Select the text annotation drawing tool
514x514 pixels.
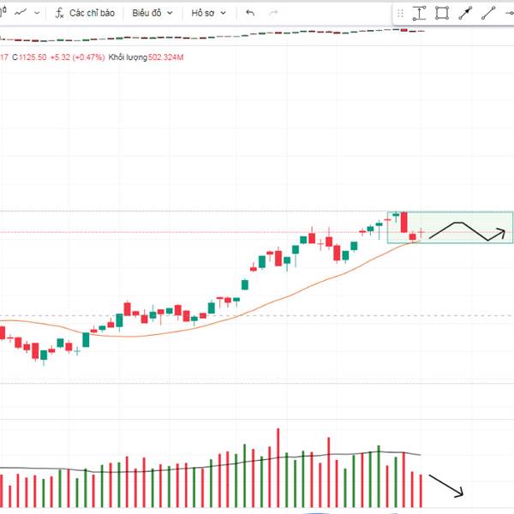tap(419, 13)
